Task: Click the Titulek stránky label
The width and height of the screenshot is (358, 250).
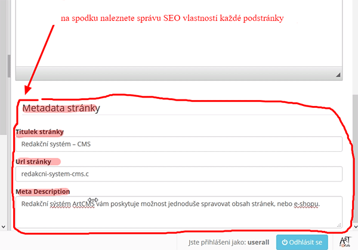Action: [x=39, y=132]
